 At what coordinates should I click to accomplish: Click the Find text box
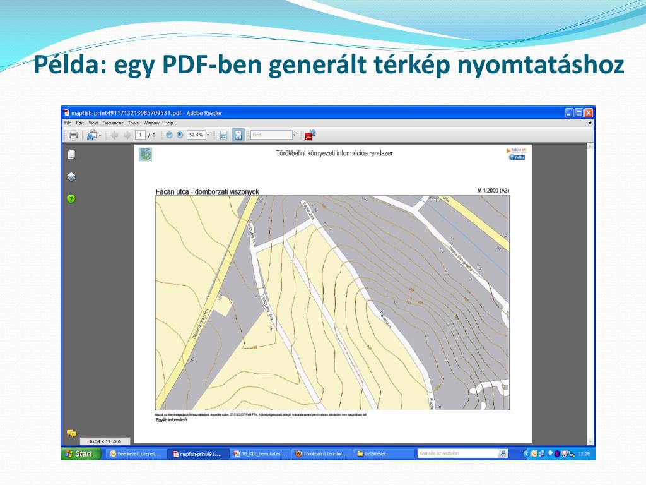[271, 135]
